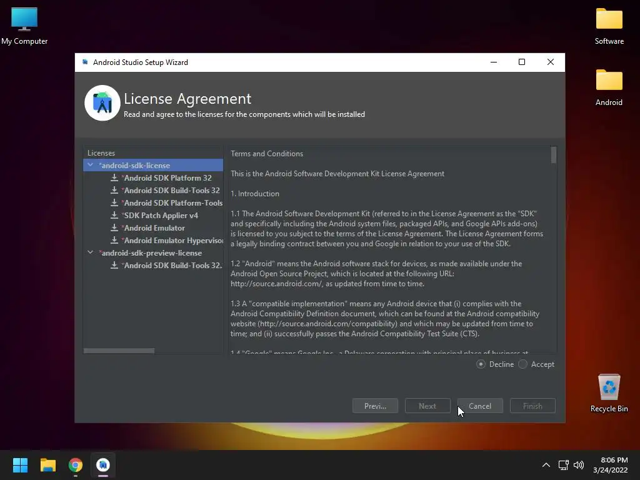Viewport: 640px width, 480px height.
Task: Collapse the android-sdk-license tree node
Action: click(90, 165)
